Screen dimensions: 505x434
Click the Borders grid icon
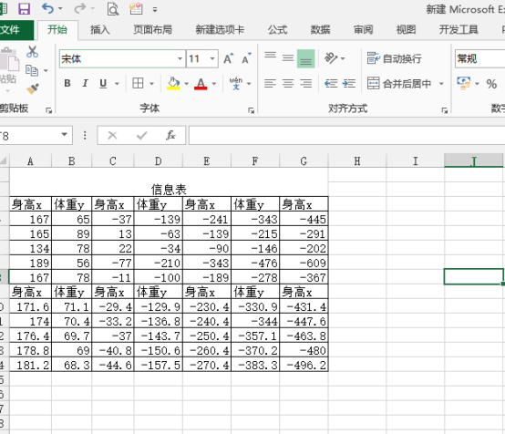(138, 83)
